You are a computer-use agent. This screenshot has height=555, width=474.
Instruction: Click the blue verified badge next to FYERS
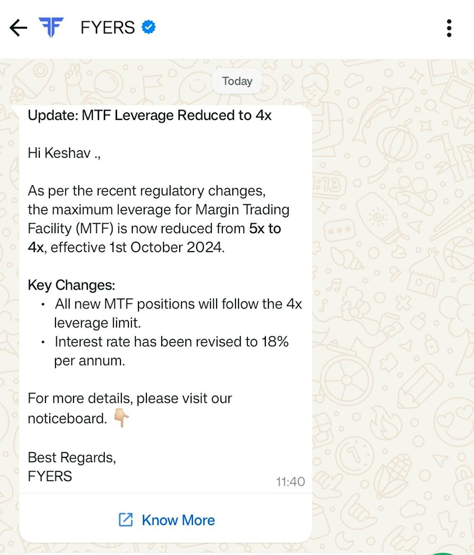147,27
